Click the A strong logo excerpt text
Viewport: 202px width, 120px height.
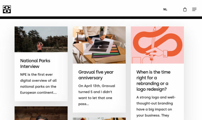[156, 106]
